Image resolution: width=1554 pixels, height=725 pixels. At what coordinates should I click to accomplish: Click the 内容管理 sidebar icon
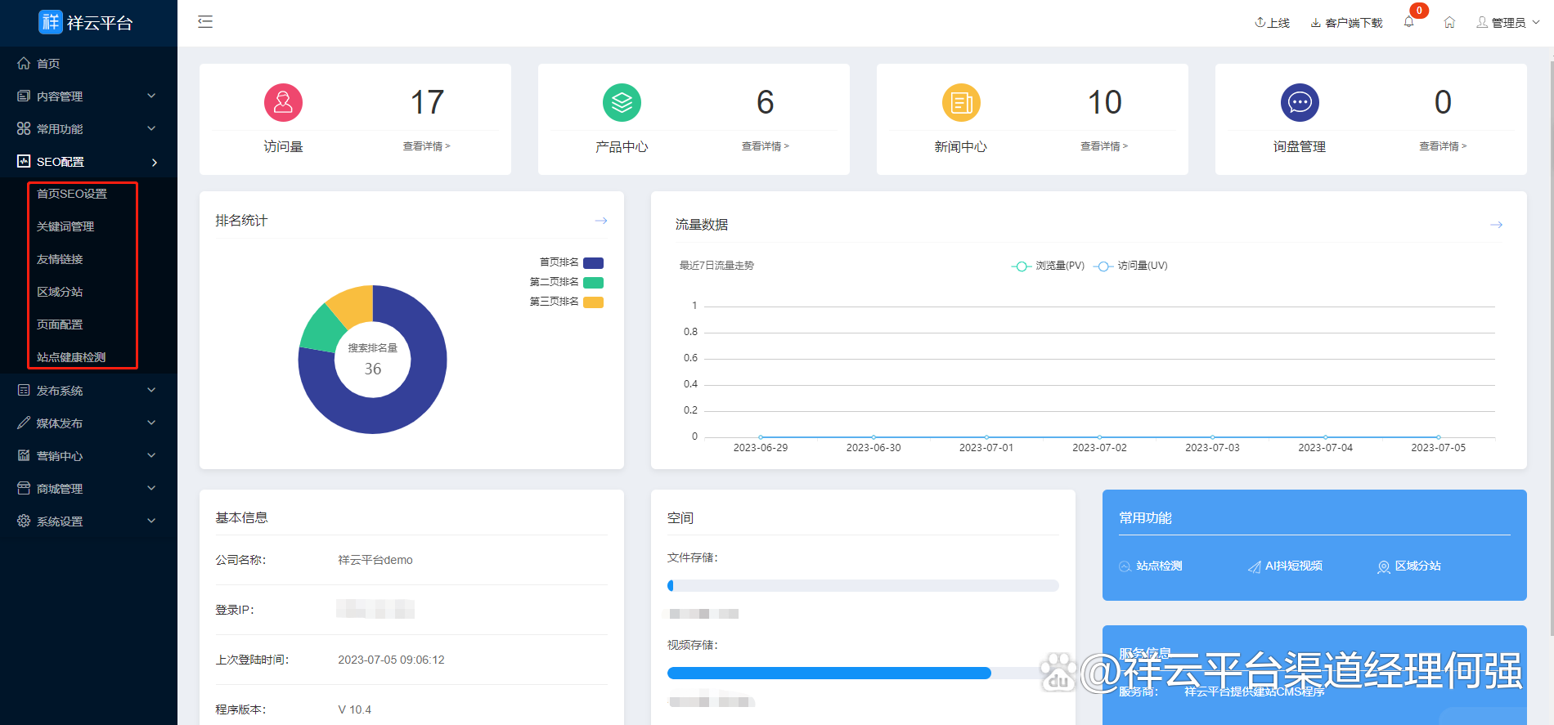(24, 96)
